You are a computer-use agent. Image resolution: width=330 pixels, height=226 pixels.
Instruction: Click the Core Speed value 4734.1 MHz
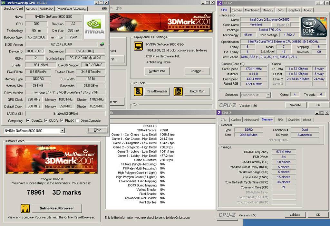click(x=254, y=69)
